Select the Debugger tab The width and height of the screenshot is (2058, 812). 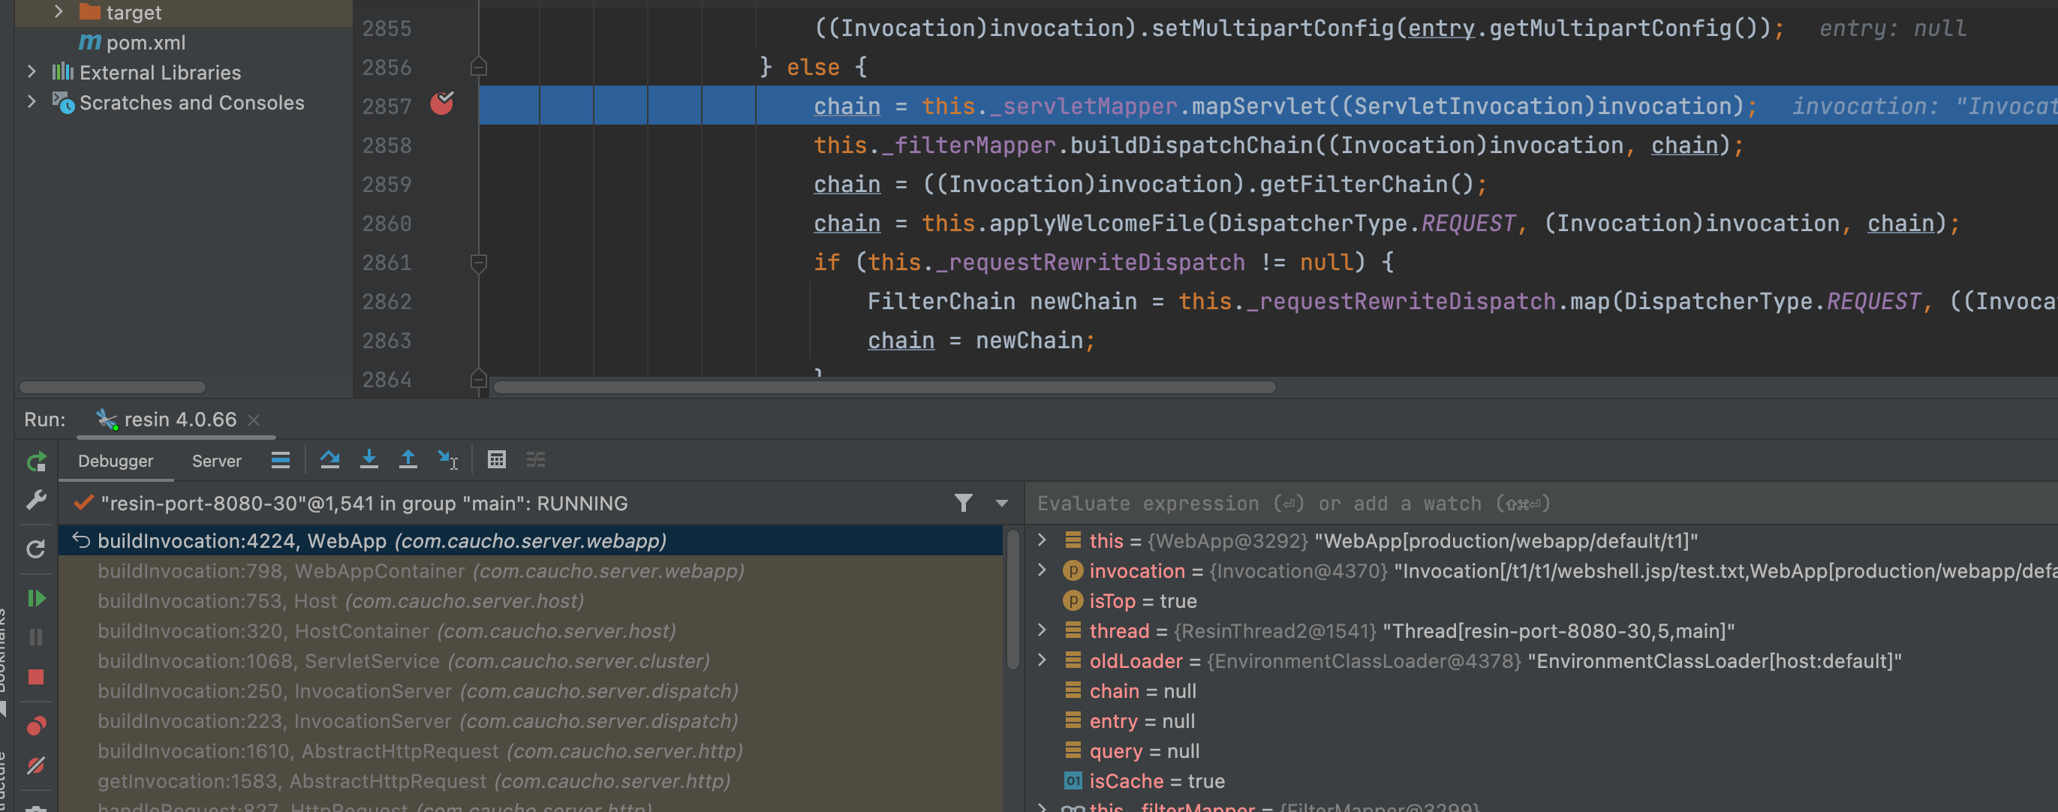click(116, 461)
